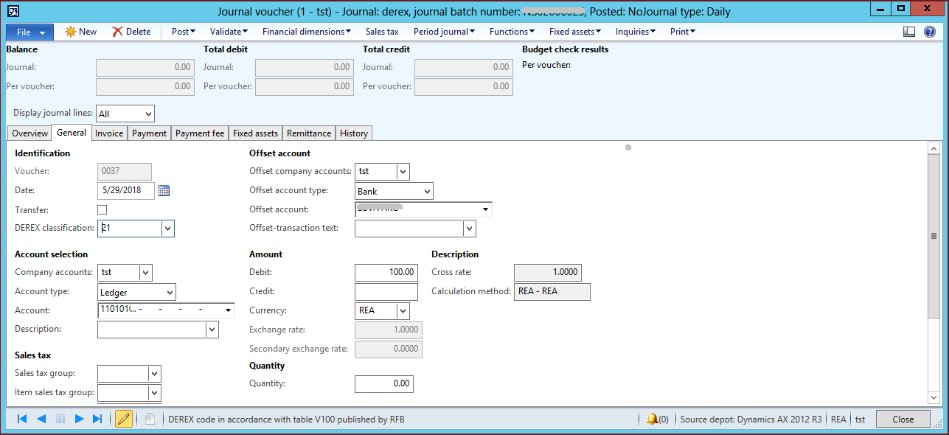
Task: Open Description dropdown under Account selection
Action: [x=212, y=330]
